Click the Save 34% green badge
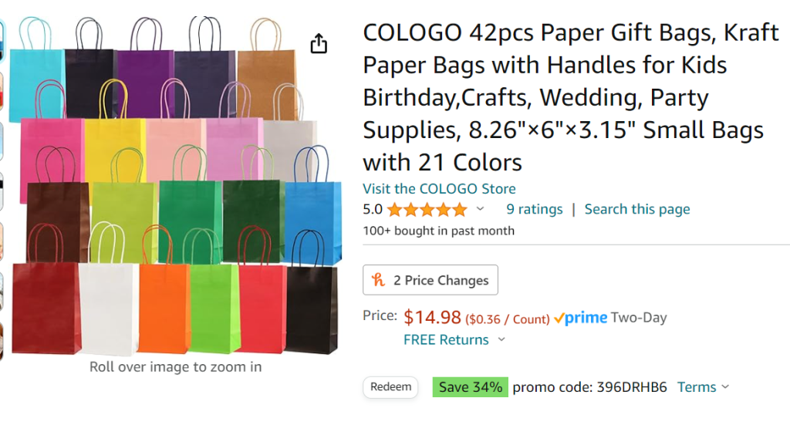The width and height of the screenshot is (790, 425). coord(470,387)
